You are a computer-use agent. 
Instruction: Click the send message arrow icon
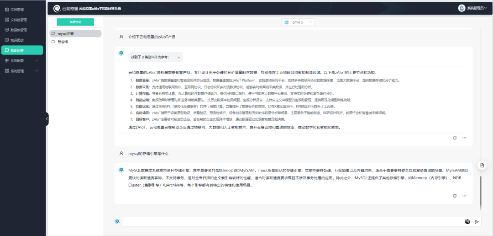pyautogui.click(x=477, y=221)
